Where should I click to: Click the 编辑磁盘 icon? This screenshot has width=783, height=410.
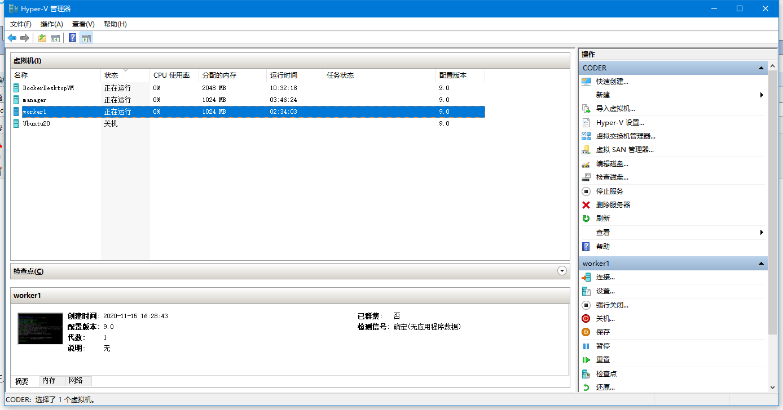(586, 164)
